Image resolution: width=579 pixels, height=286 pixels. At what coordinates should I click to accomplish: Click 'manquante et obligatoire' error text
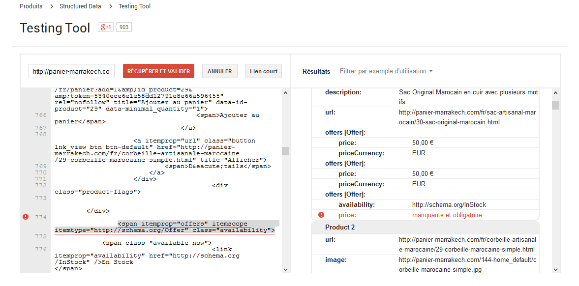pos(447,215)
